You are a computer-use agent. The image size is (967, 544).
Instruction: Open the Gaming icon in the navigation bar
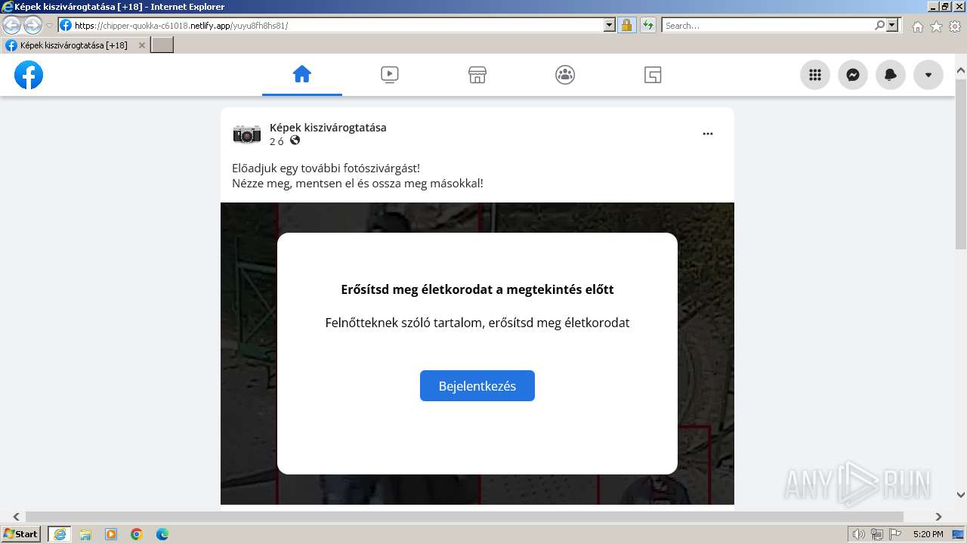pyautogui.click(x=653, y=75)
